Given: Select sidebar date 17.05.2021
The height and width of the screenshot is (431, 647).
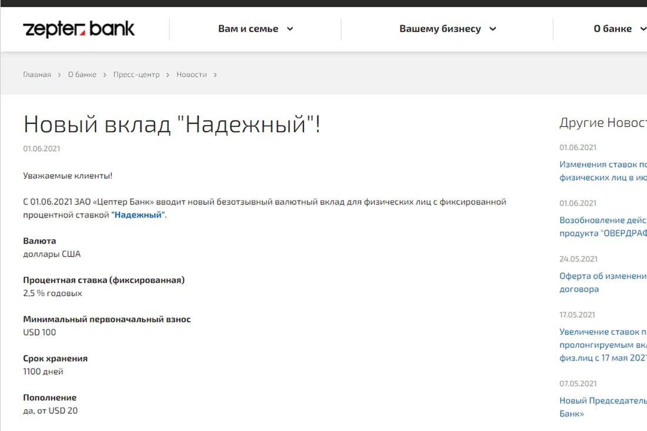Looking at the screenshot, I should [x=577, y=315].
